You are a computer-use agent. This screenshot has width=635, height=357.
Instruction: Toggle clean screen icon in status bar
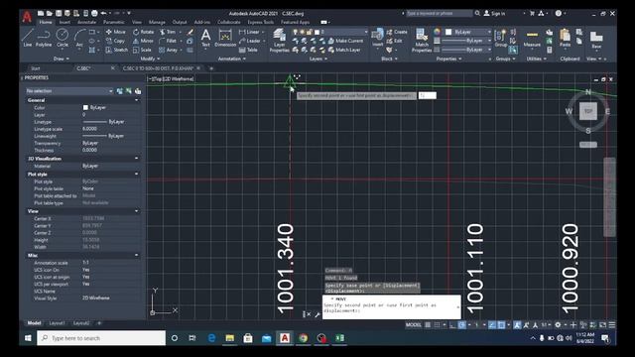[x=602, y=324]
